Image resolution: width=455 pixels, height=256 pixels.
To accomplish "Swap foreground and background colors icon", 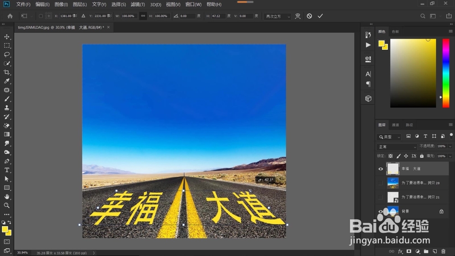I will [9, 222].
